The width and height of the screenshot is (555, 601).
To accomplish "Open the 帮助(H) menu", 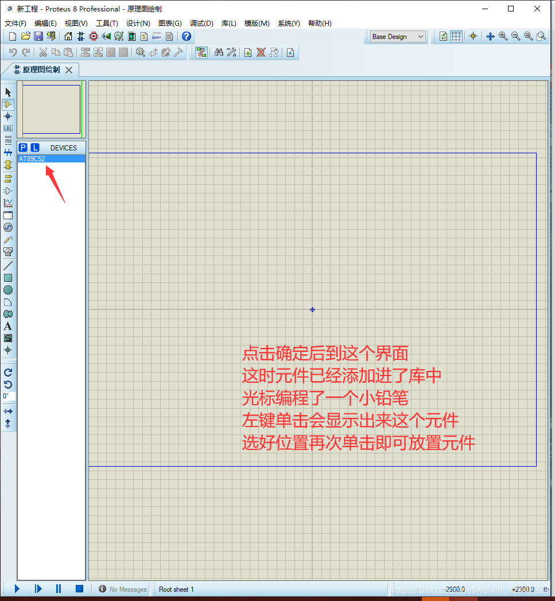I will pos(320,24).
